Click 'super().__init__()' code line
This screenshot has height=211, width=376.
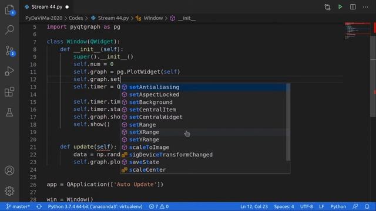(x=103, y=57)
